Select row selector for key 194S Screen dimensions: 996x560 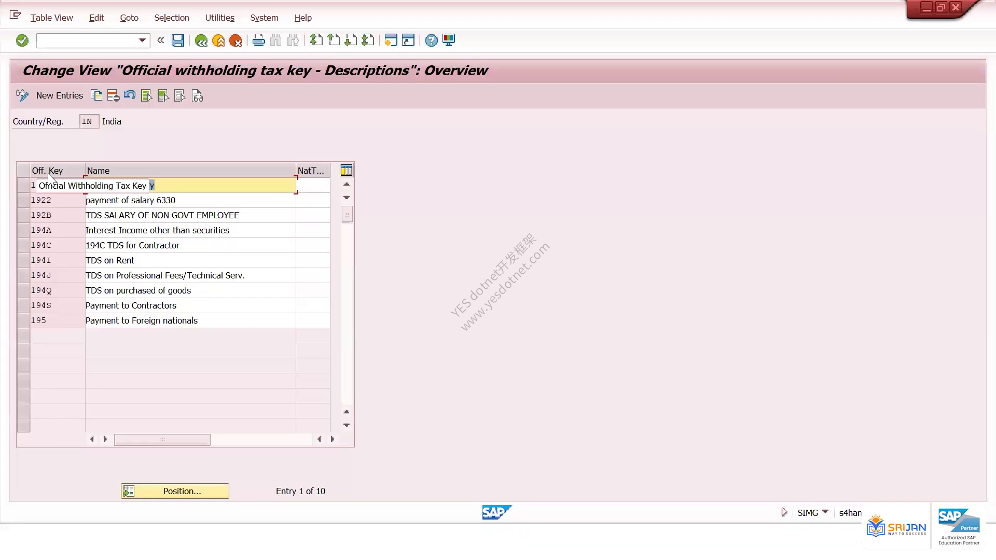point(23,305)
